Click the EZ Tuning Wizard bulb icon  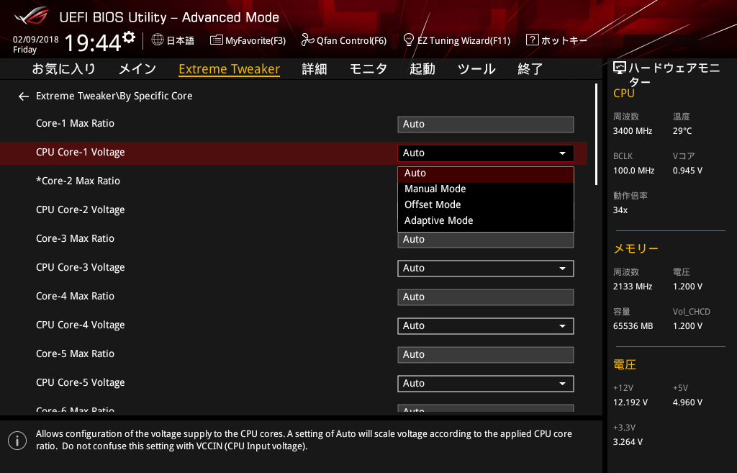[409, 40]
